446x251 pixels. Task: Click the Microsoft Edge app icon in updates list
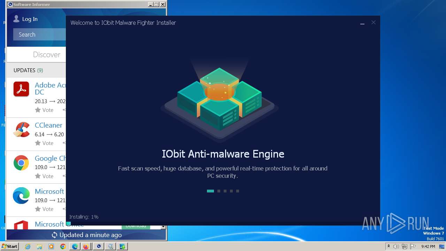(21, 196)
